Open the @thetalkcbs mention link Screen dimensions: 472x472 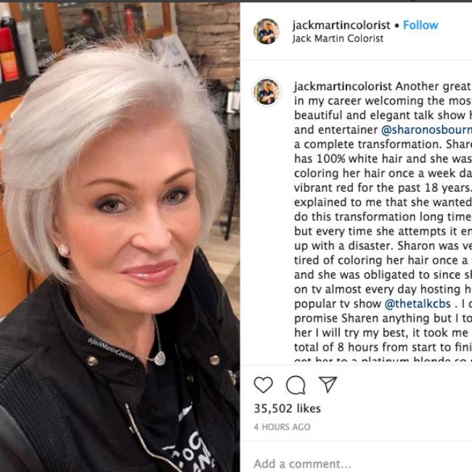coord(418,304)
